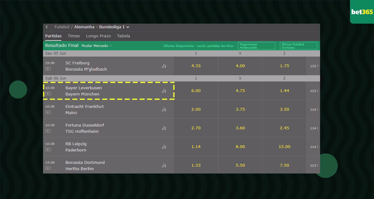374x199 pixels.
Task: Open the Bayern München team name
Action: 82,94
